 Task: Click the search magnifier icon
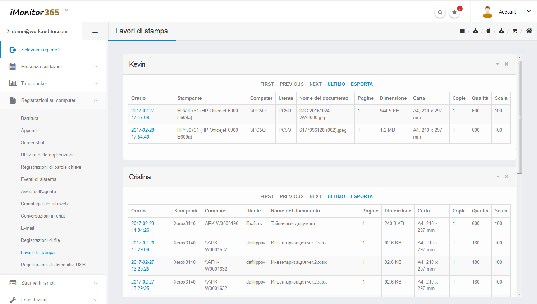pos(440,13)
